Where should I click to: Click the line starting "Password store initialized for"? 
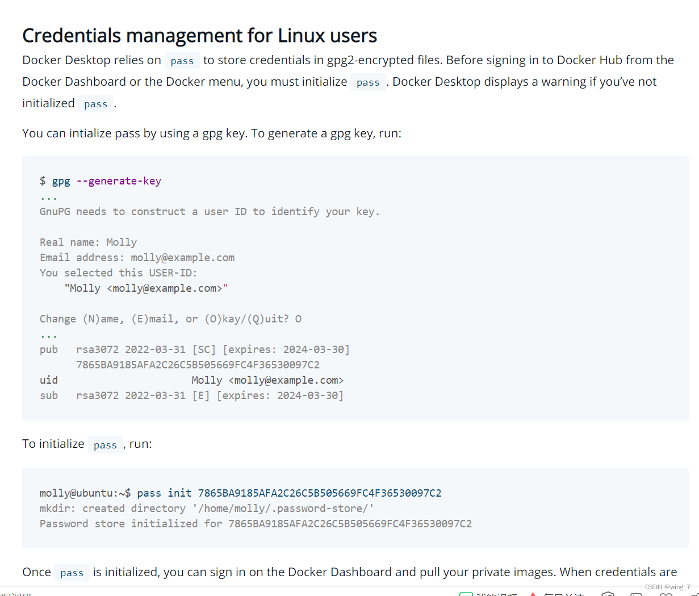pyautogui.click(x=256, y=524)
